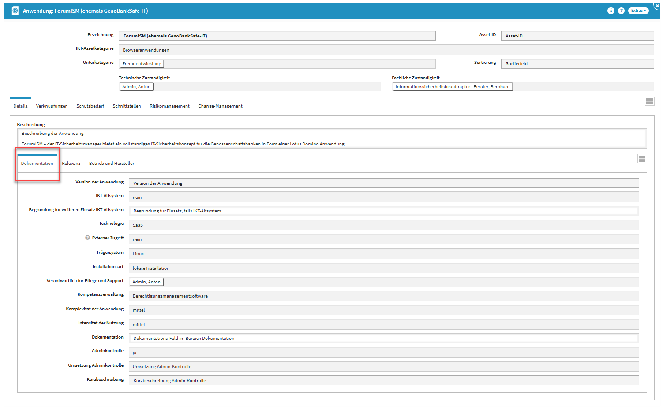Open the Schutzbedarf tab
The image size is (663, 410).
pos(90,106)
